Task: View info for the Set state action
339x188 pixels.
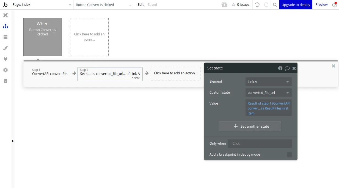Action: pos(280,68)
